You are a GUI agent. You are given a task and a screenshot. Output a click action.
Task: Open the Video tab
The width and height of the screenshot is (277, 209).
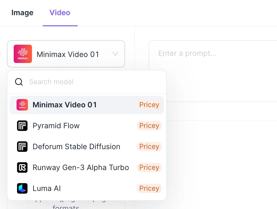pyautogui.click(x=60, y=13)
